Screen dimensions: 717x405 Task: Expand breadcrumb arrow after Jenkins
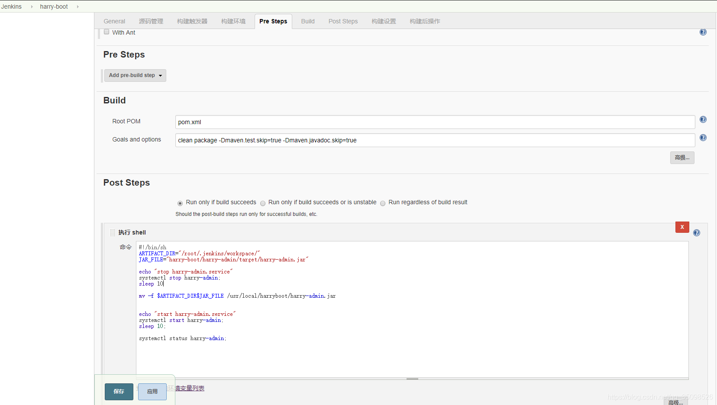pos(32,6)
